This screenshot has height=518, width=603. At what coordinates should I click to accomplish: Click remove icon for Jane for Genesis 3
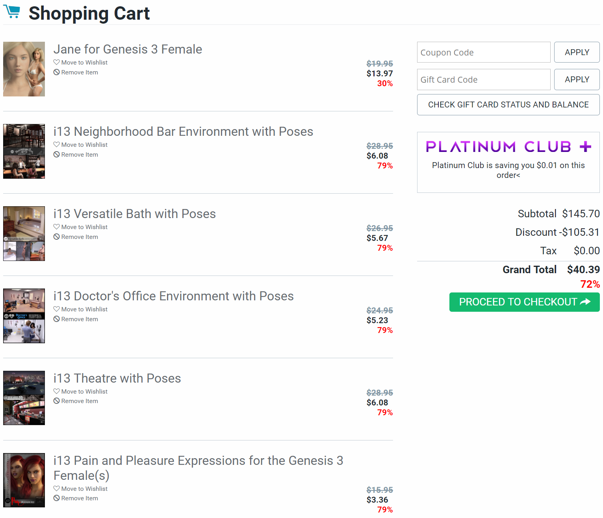click(x=57, y=72)
